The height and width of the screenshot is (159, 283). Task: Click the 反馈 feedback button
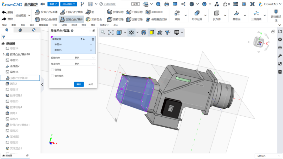[135, 4]
